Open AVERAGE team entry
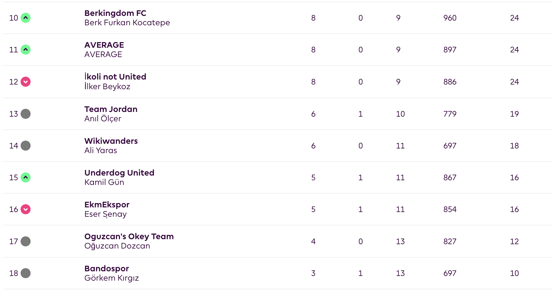 tap(104, 45)
